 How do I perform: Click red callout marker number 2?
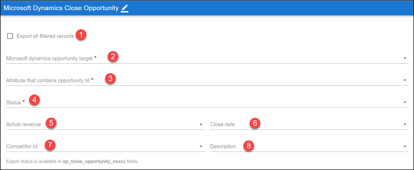click(x=113, y=56)
